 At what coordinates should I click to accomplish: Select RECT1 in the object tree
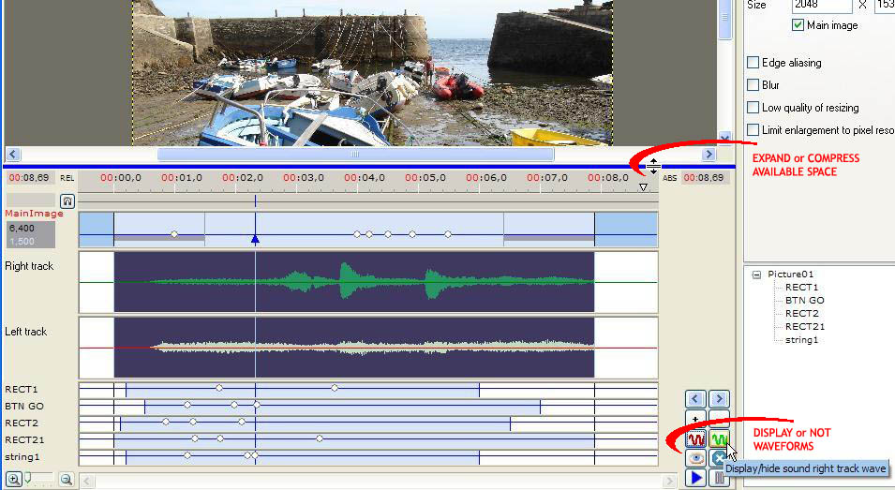pyautogui.click(x=801, y=288)
